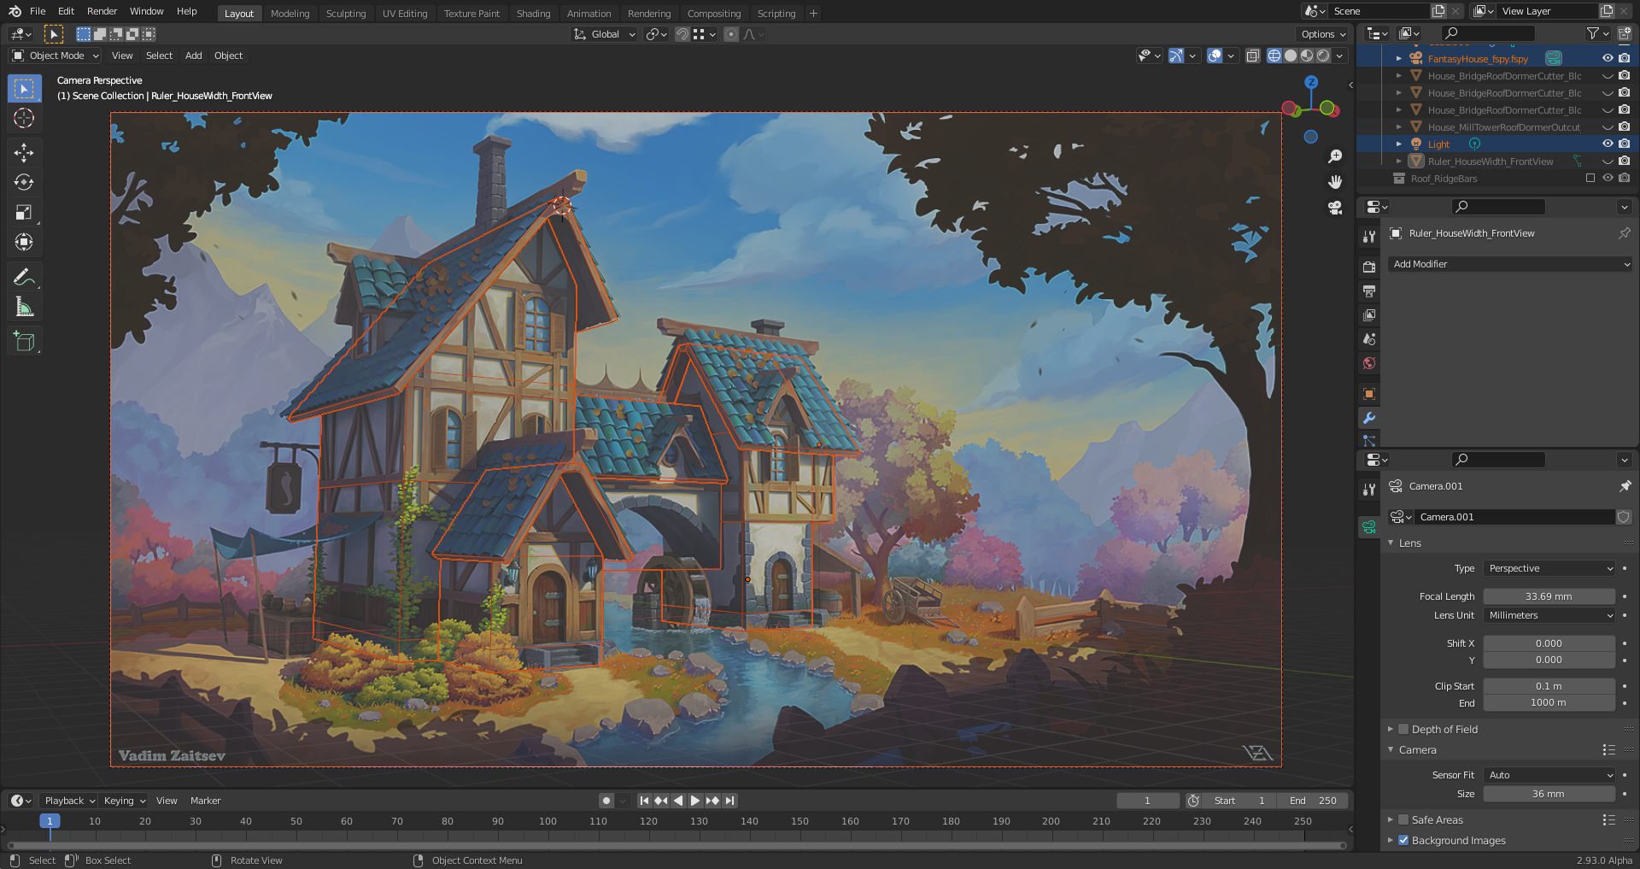This screenshot has height=869, width=1640.
Task: Open the viewport Add menu
Action: [194, 56]
